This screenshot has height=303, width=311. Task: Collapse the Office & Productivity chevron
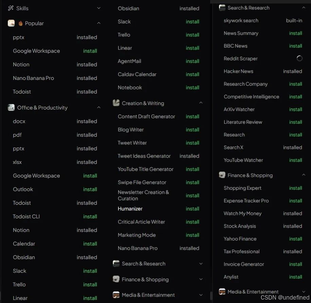[98, 107]
